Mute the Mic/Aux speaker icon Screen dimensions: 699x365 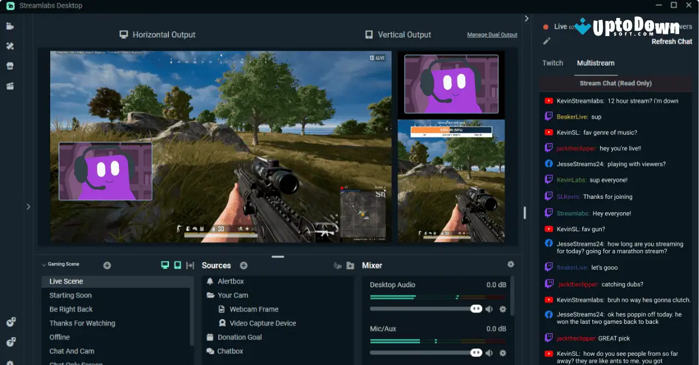[x=490, y=352]
